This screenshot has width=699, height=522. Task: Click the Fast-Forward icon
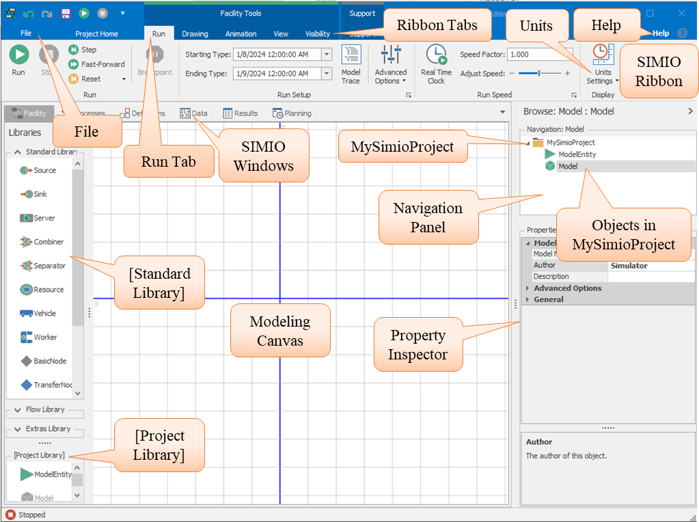tap(73, 64)
